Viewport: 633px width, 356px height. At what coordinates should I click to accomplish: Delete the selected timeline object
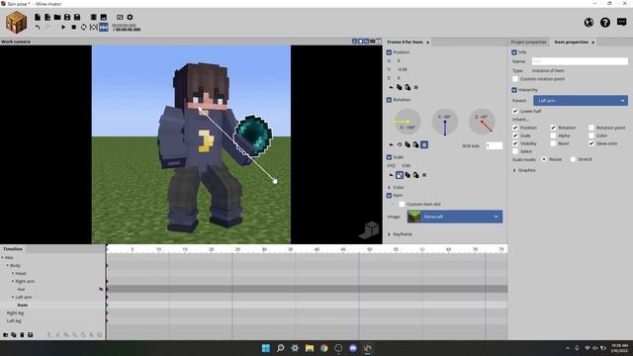coord(22,334)
